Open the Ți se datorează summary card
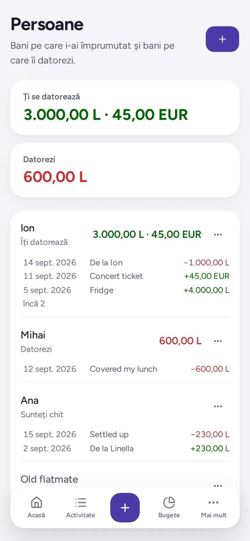Screen dimensions: 250x541 (x=125, y=108)
